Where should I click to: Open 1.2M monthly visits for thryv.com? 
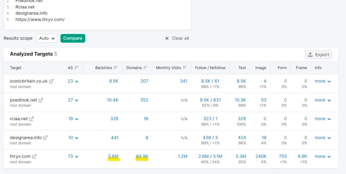pos(182,156)
